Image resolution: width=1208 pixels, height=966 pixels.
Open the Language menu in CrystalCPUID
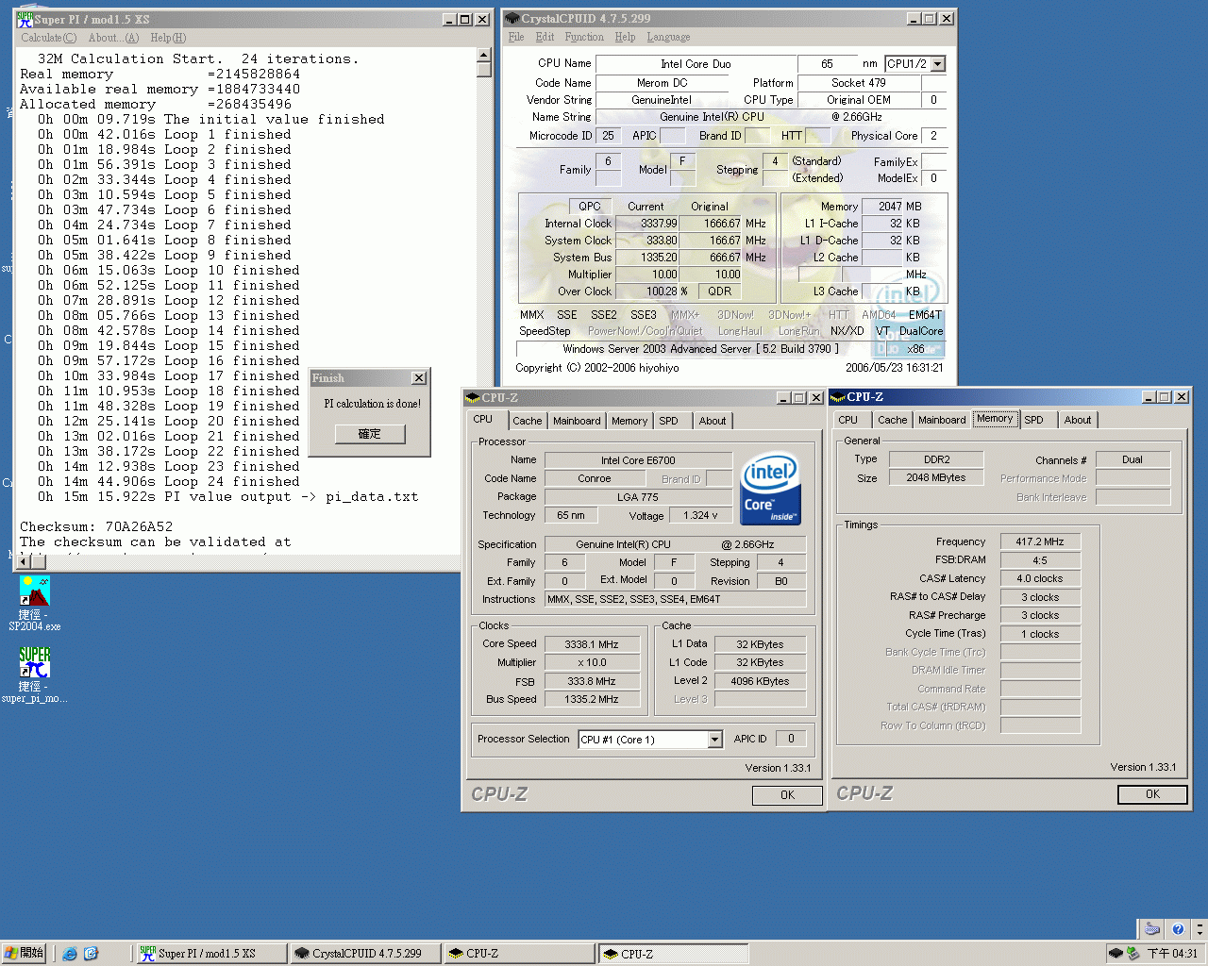[668, 37]
